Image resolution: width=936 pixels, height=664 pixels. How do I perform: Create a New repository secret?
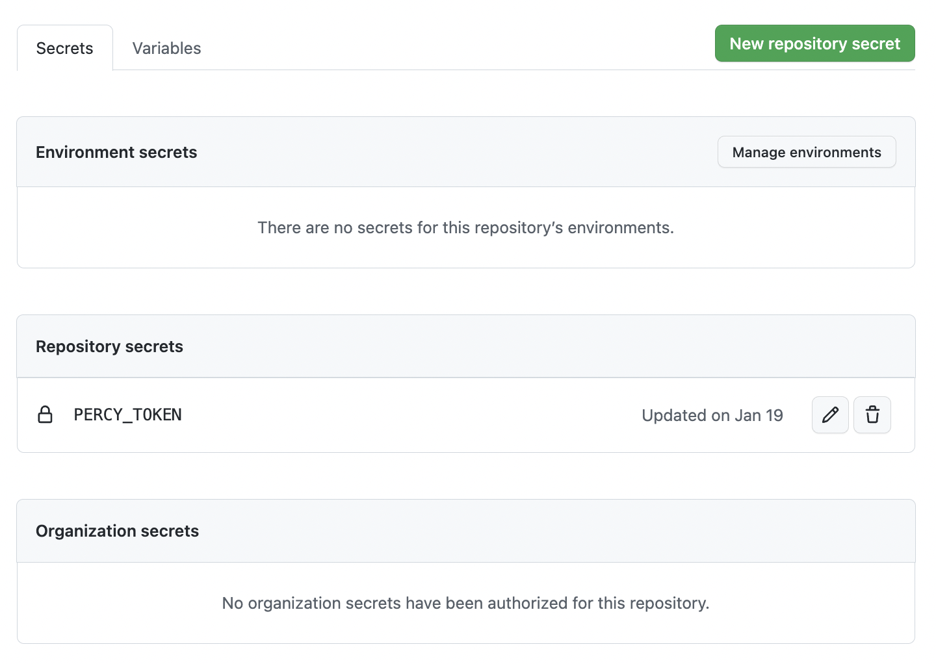pos(814,44)
